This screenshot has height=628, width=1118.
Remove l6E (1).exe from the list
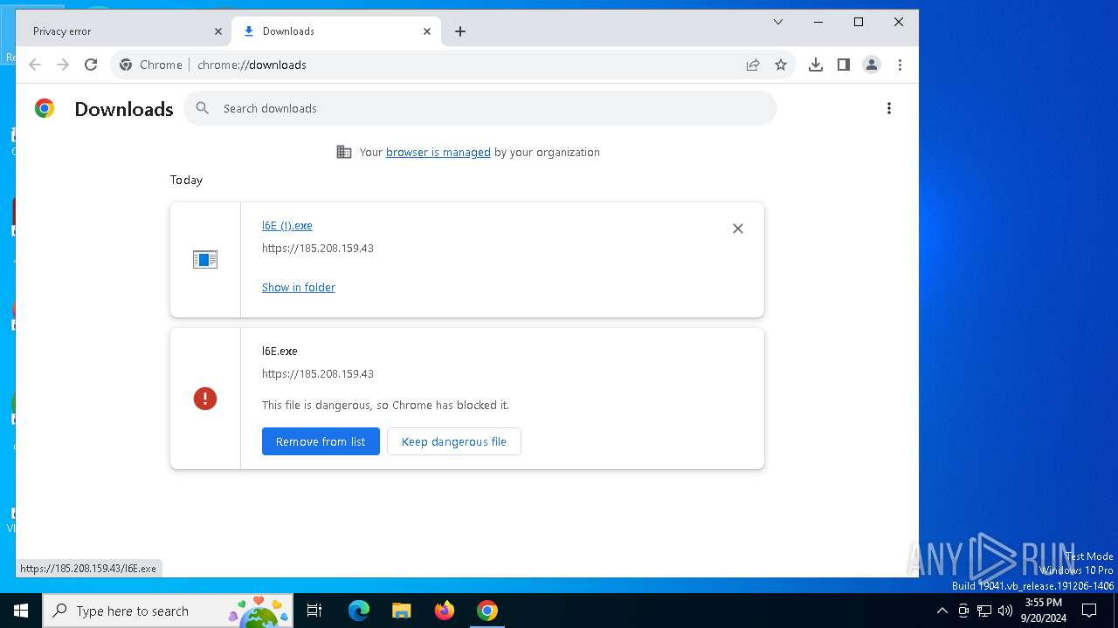click(738, 229)
